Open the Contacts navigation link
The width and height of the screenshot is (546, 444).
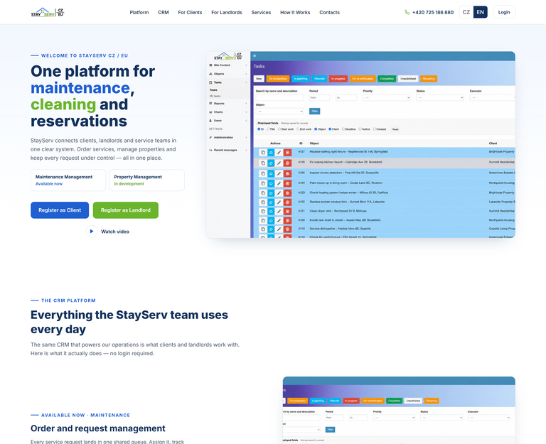coord(329,12)
